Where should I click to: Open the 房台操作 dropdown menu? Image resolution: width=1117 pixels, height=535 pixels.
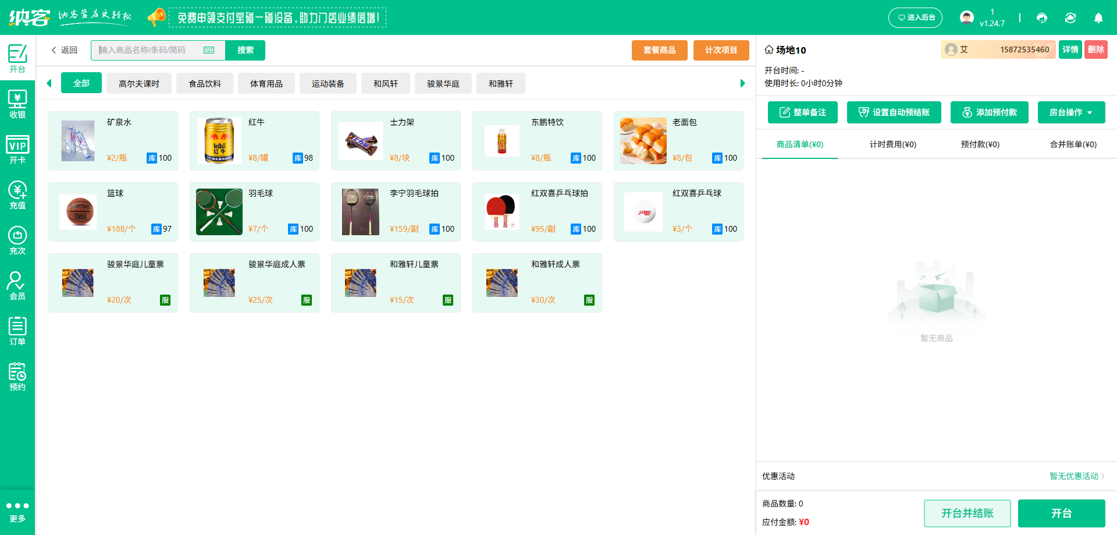[1071, 112]
